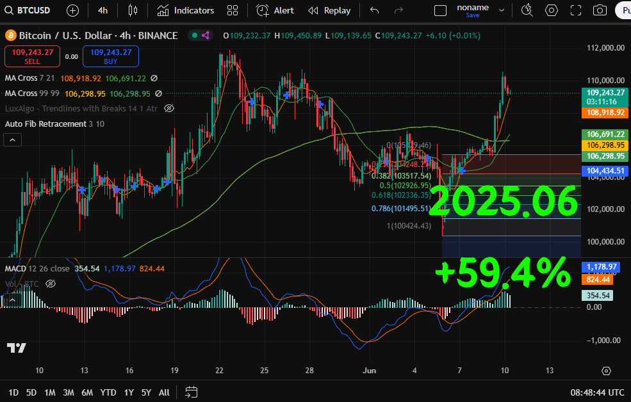Click orange 108,918.92 label on price scale

tap(605, 113)
